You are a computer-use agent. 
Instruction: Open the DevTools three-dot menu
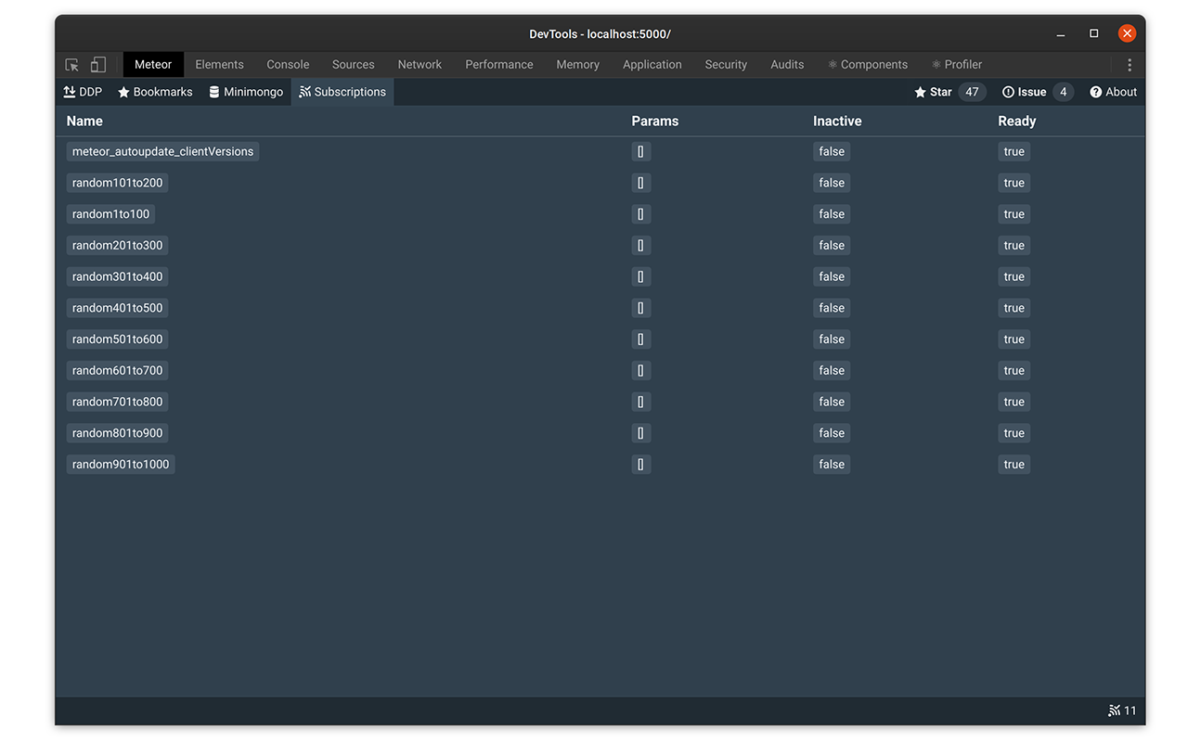(1130, 65)
